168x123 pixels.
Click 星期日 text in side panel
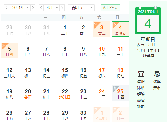[148, 40]
